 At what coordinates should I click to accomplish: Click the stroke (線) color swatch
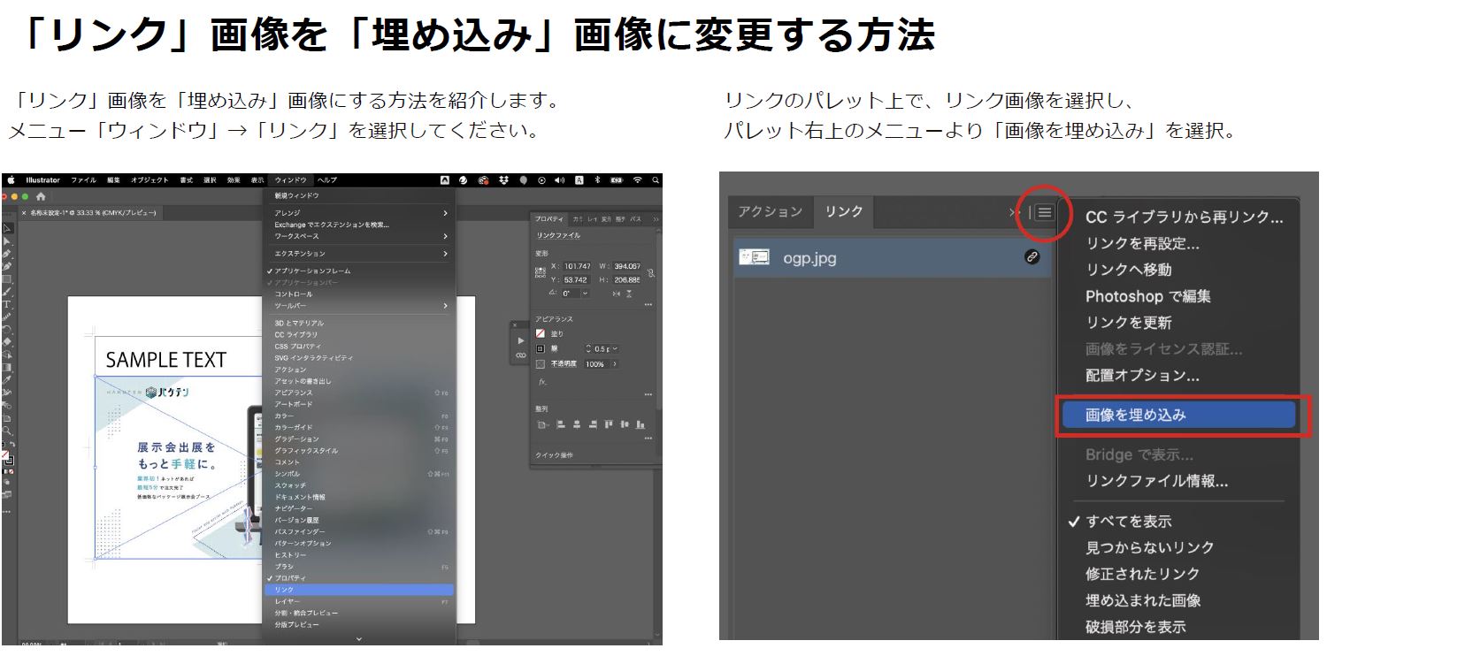pyautogui.click(x=540, y=348)
